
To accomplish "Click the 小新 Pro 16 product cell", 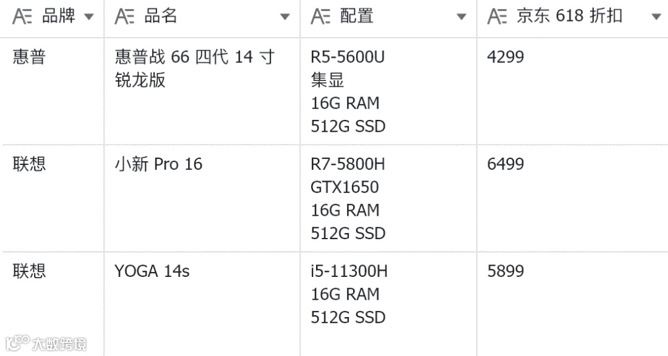I will coord(158,164).
